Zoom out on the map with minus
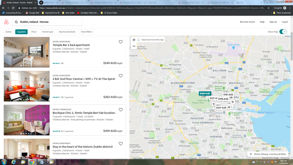 (134, 46)
